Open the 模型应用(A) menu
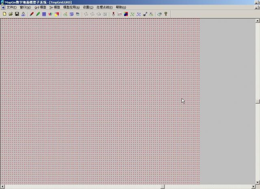260x189 pixels. 71,7
